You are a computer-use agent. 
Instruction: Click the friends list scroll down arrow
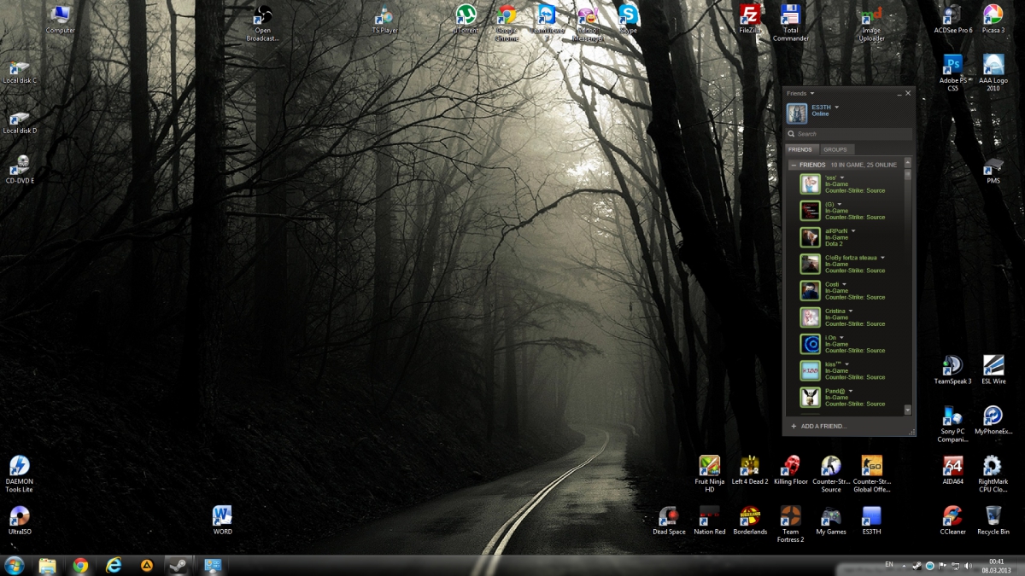click(x=907, y=410)
